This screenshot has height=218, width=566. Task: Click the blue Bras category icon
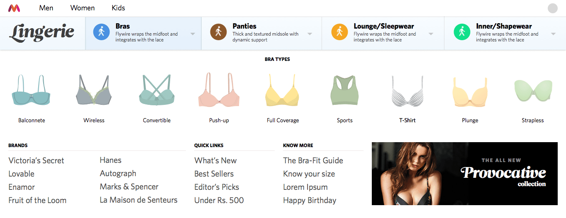click(x=101, y=32)
